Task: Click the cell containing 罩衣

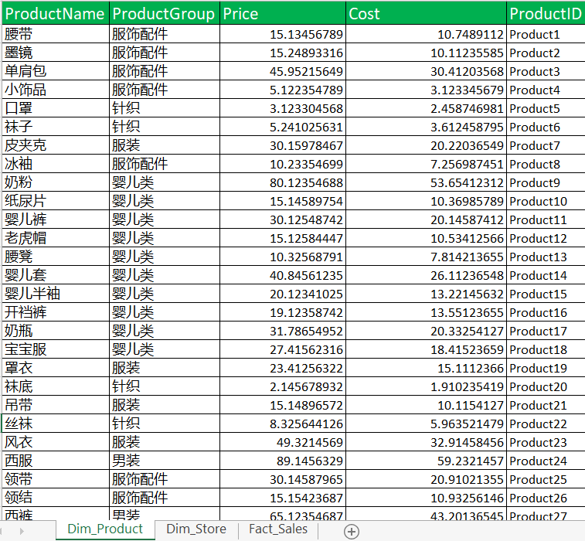Action: coord(56,368)
